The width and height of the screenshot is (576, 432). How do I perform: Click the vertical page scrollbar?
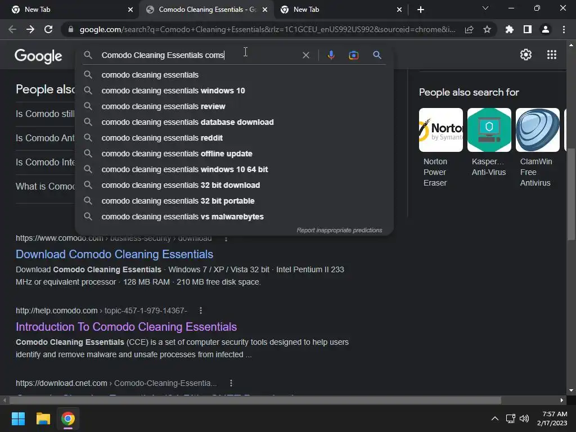[x=571, y=194]
